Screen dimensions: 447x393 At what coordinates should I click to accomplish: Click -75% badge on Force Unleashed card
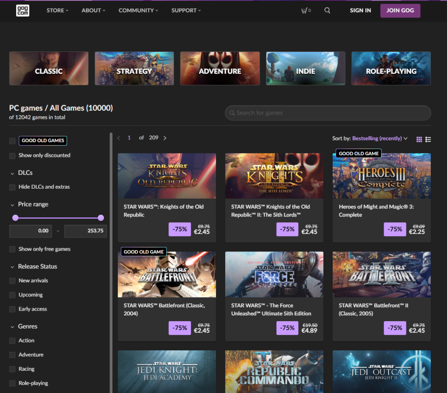(x=287, y=328)
